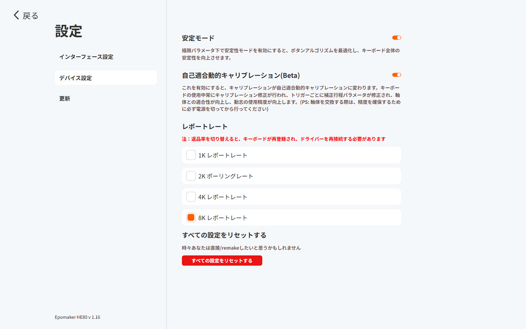Click the 1K レポートレート row label
Viewport: 526px width, 329px height.
click(223, 155)
